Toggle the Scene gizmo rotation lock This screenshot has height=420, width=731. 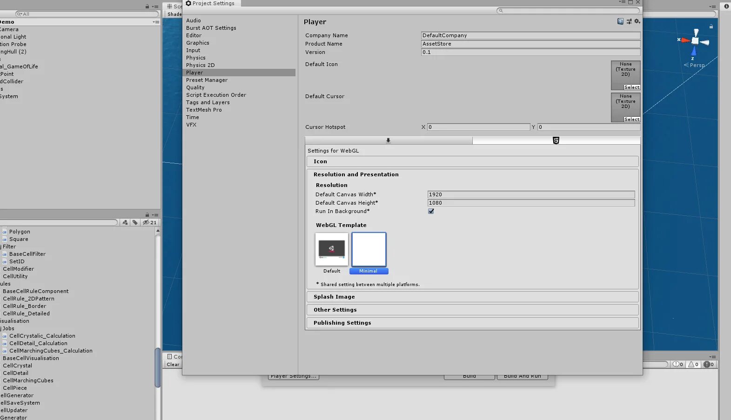(x=711, y=27)
